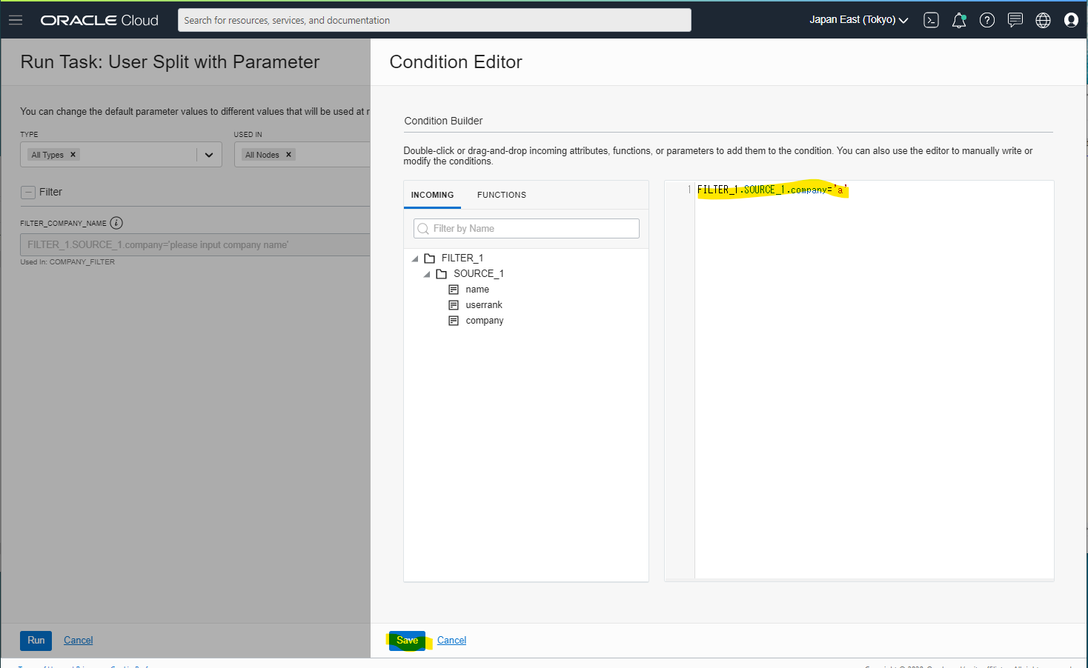Screen dimensions: 1088x668
Task: Open the support chat icon
Action: [x=1015, y=20]
